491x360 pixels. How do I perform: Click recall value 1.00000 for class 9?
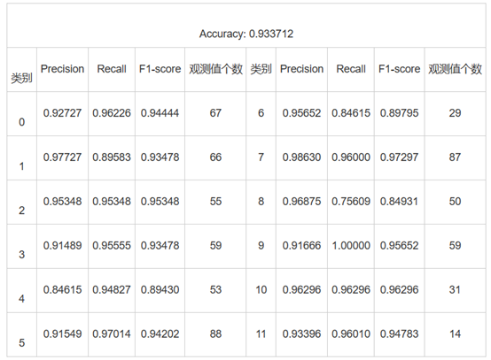tap(351, 245)
